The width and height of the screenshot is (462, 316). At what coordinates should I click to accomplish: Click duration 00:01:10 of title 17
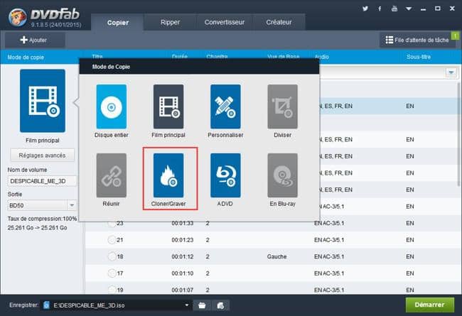click(x=183, y=273)
